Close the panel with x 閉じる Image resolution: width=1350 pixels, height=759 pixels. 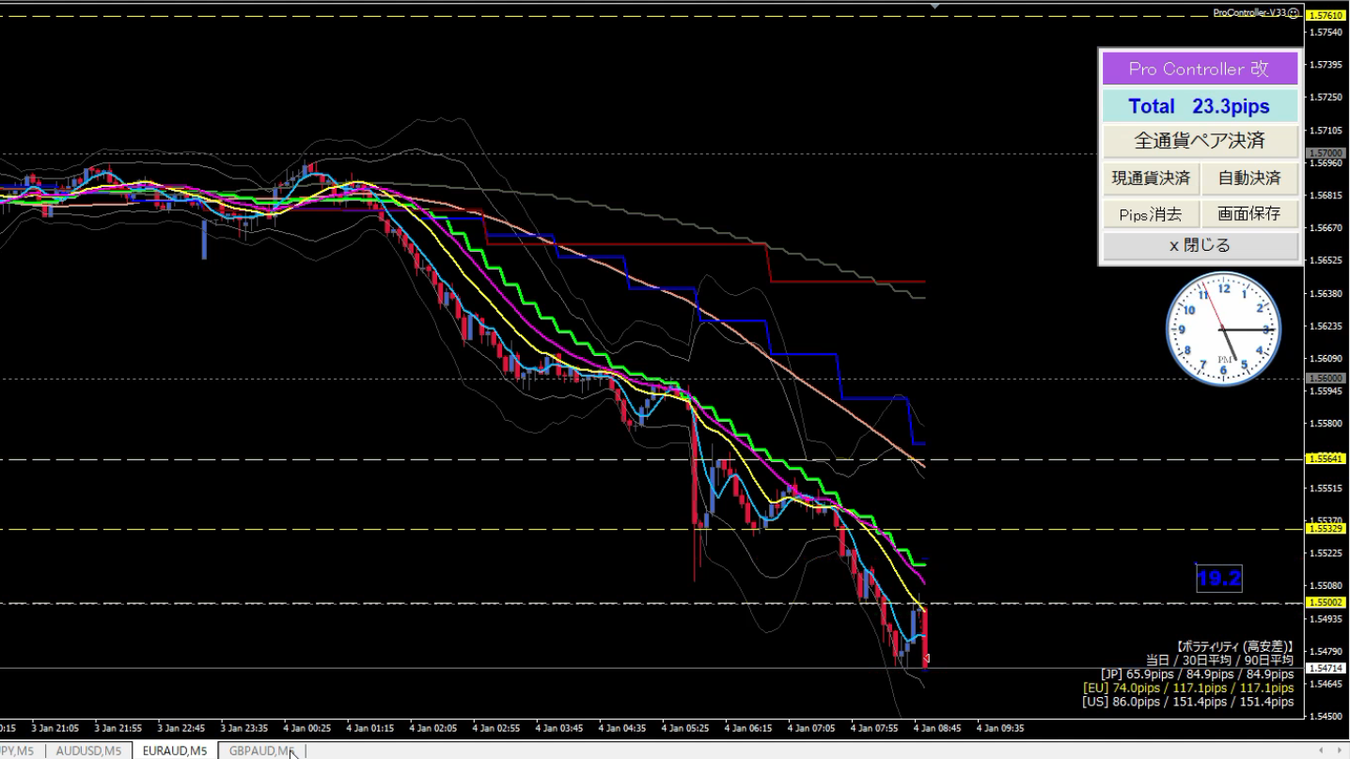[1200, 246]
